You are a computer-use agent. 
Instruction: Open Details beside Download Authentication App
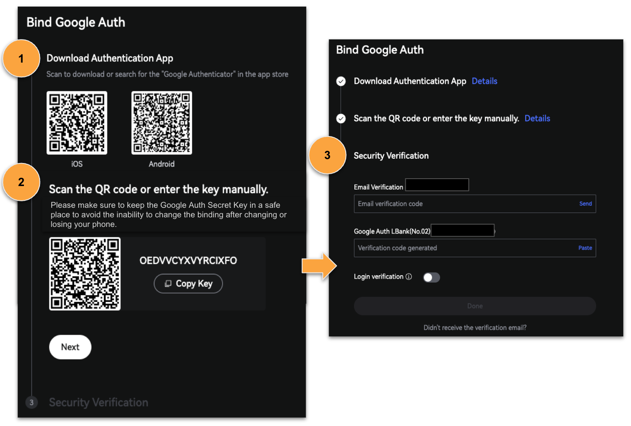coord(484,81)
